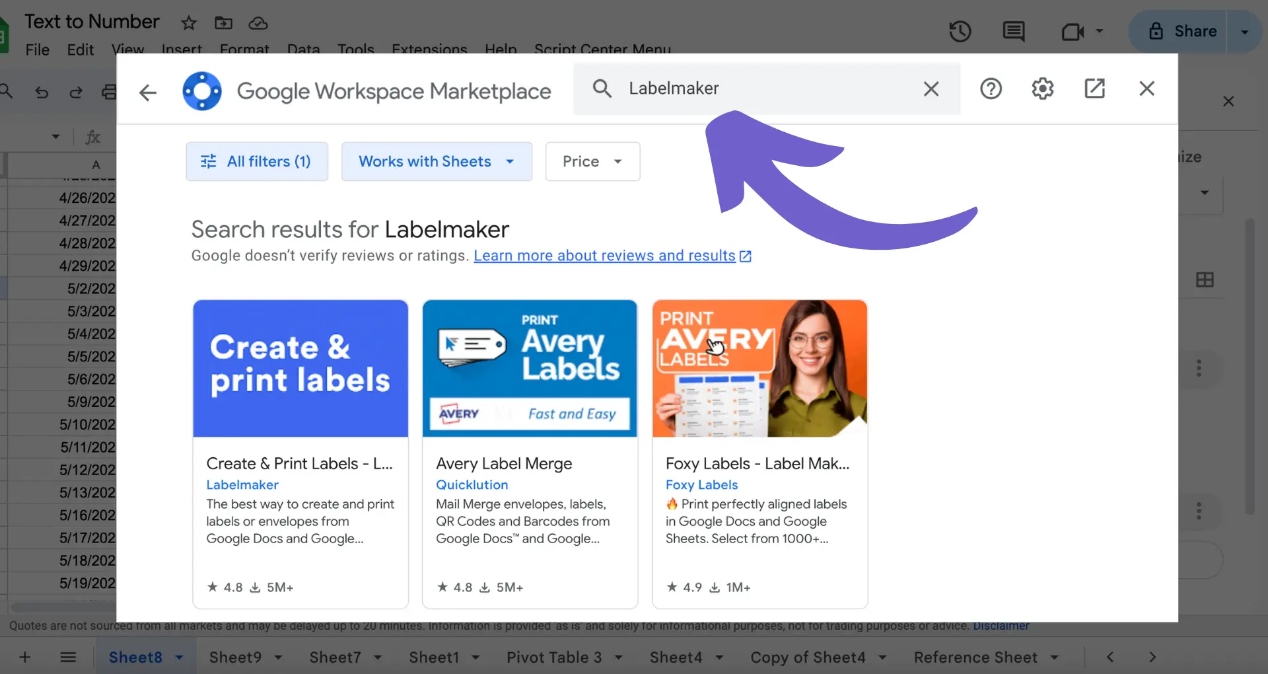Open the Quicklution developer link
The image size is (1268, 674).
point(472,484)
